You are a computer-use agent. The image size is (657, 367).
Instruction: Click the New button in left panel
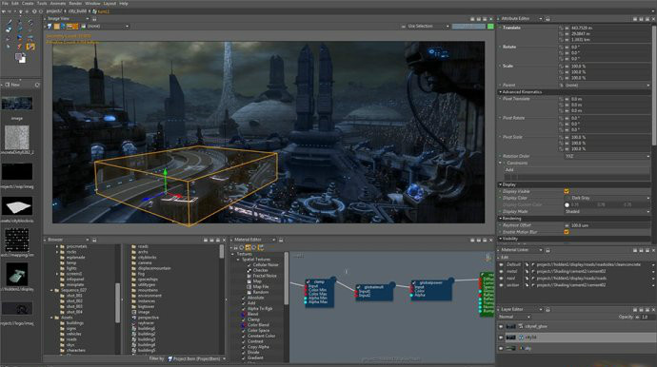click(12, 85)
